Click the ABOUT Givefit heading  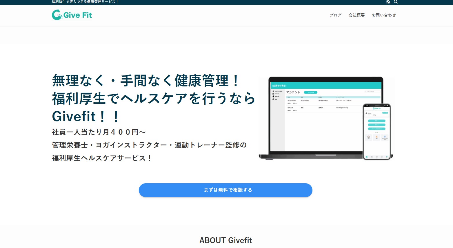225,240
